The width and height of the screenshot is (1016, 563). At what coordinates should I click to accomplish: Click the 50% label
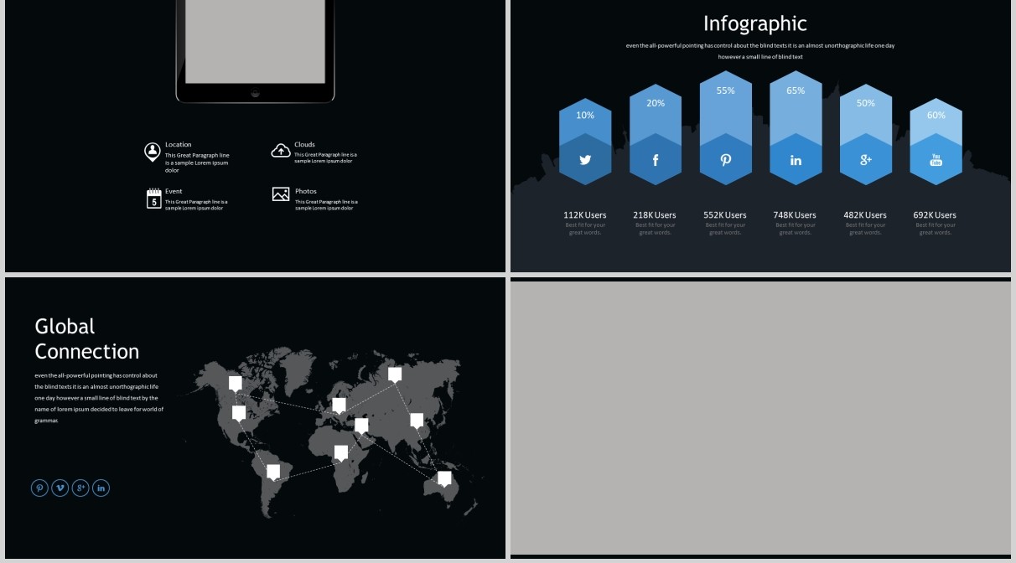(866, 103)
